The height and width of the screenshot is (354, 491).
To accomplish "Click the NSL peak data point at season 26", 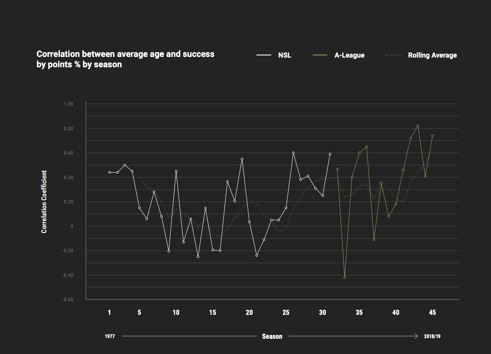I will pyautogui.click(x=293, y=153).
